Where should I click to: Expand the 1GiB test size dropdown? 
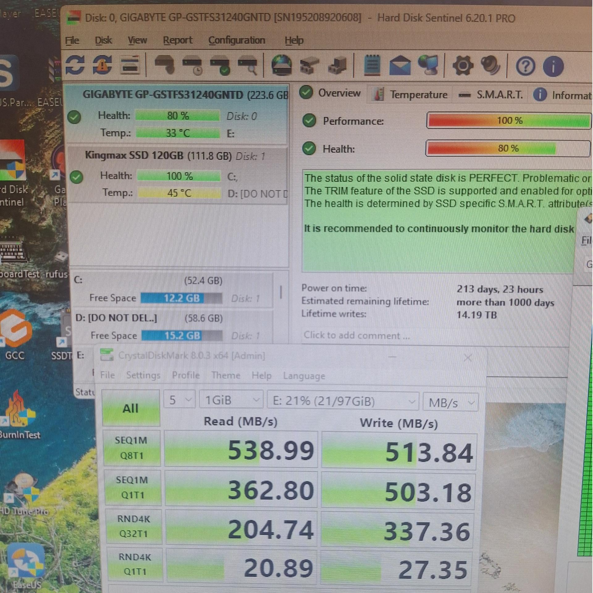click(x=232, y=400)
